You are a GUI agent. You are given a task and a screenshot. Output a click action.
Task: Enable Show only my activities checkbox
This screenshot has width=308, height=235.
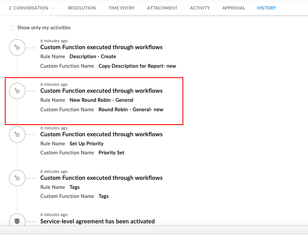pos(12,28)
